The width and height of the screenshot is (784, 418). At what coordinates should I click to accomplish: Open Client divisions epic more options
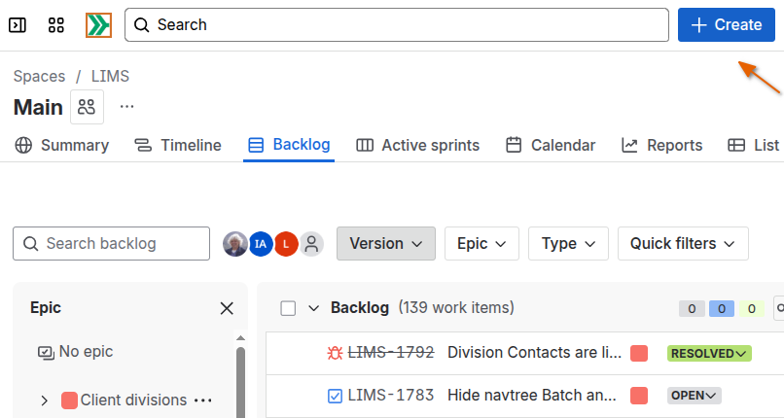pos(202,401)
